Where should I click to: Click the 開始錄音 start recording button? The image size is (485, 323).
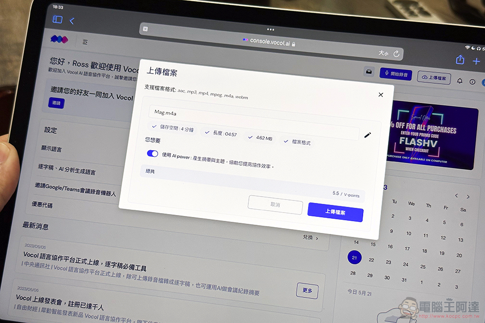click(395, 74)
